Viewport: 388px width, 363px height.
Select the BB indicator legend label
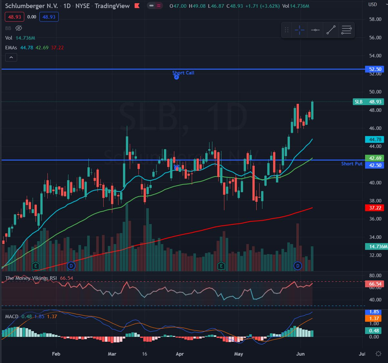8,28
